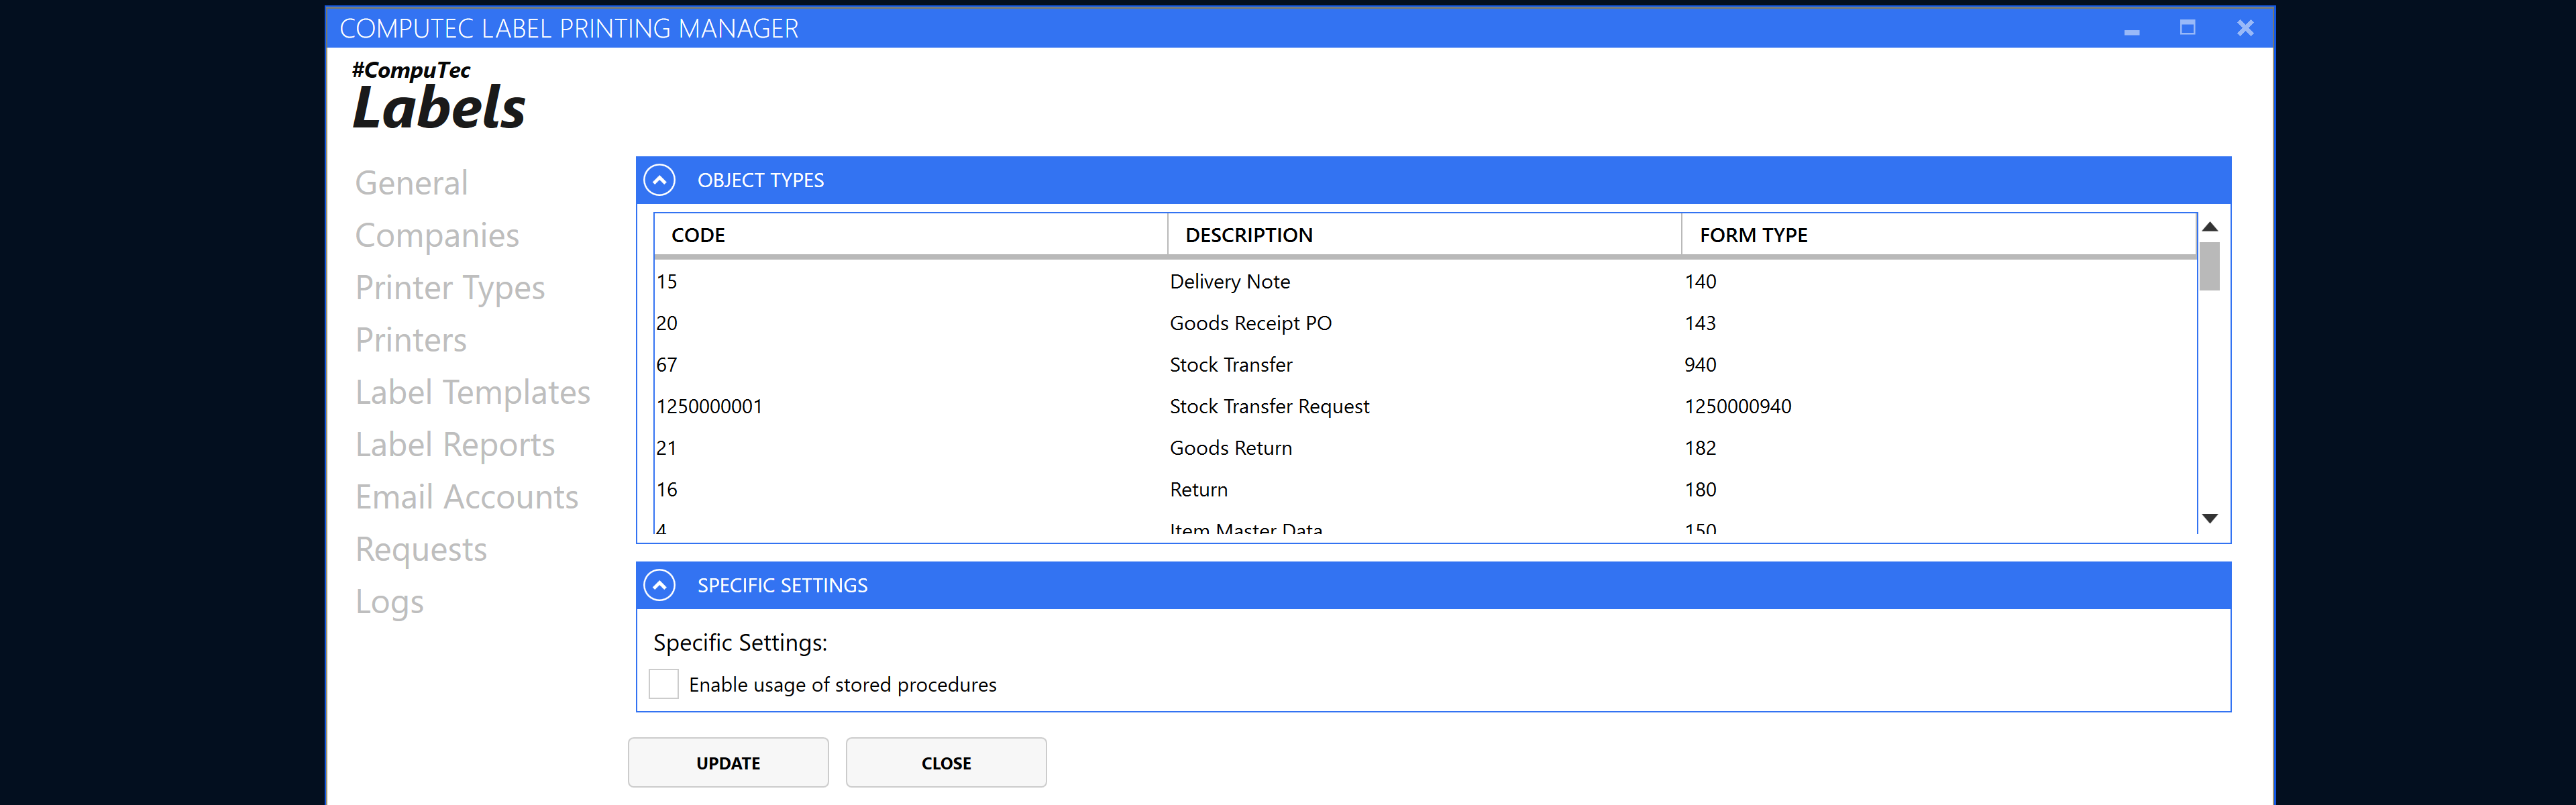Click the object types scrollbar thumb
2576x805 pixels.
tap(2210, 266)
